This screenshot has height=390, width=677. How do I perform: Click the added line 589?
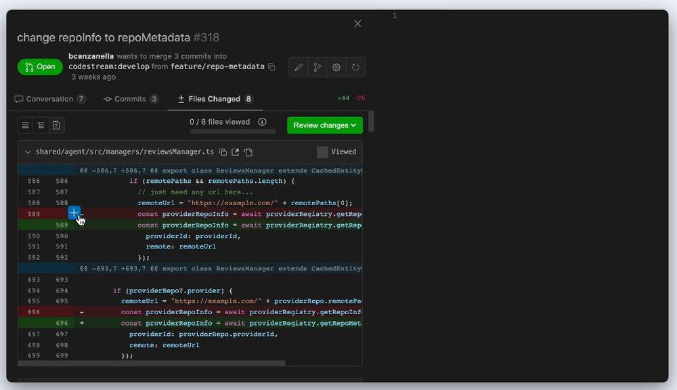coord(190,225)
